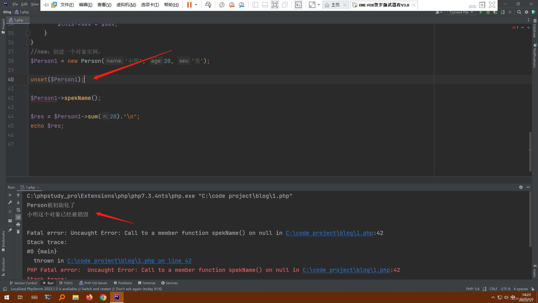Open Chrome from the Windows taskbar

click(103, 297)
